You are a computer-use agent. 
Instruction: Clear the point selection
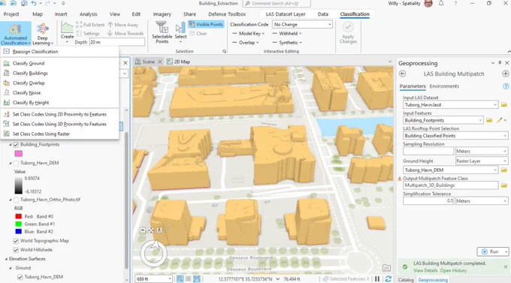[x=198, y=33]
